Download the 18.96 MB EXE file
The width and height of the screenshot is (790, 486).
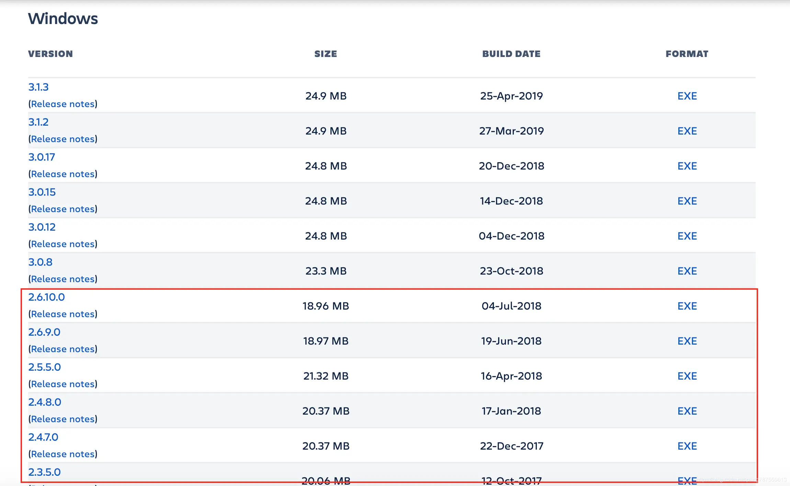[687, 306]
